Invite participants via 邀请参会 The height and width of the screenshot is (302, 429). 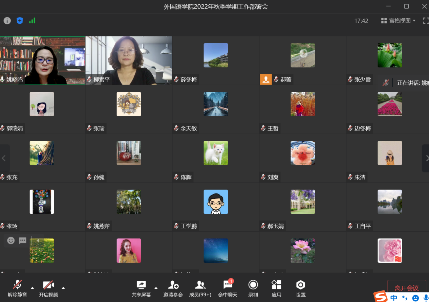(x=173, y=288)
